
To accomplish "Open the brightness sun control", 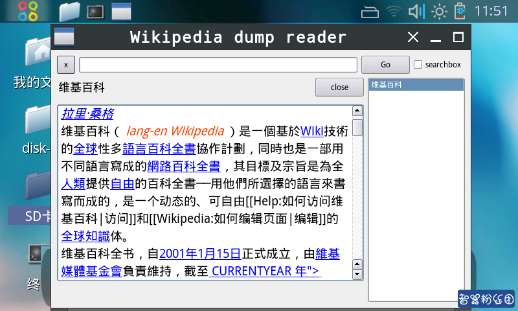I will coord(439,12).
